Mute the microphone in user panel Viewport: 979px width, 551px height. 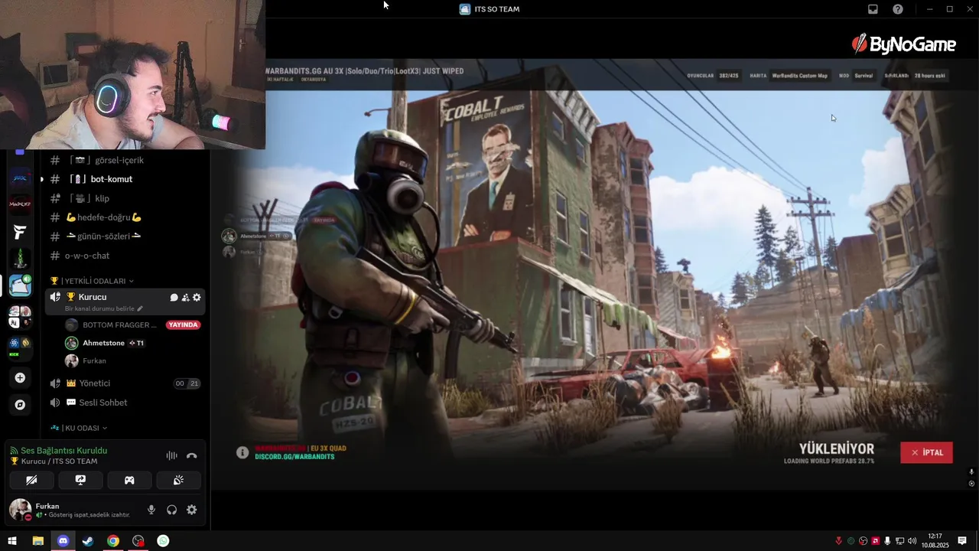[x=151, y=510]
